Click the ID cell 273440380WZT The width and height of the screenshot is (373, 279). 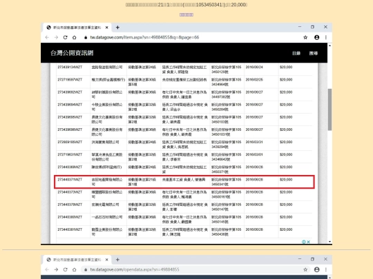(70, 217)
